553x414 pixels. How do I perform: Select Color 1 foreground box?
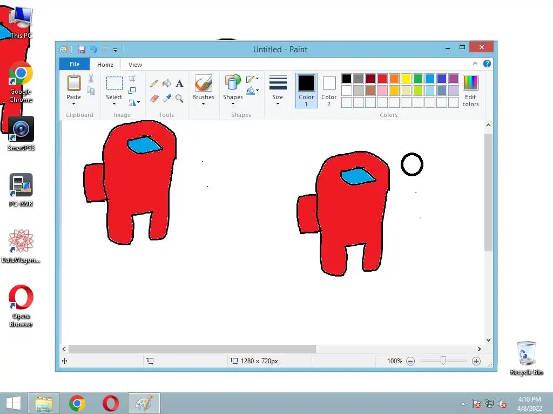coord(307,91)
